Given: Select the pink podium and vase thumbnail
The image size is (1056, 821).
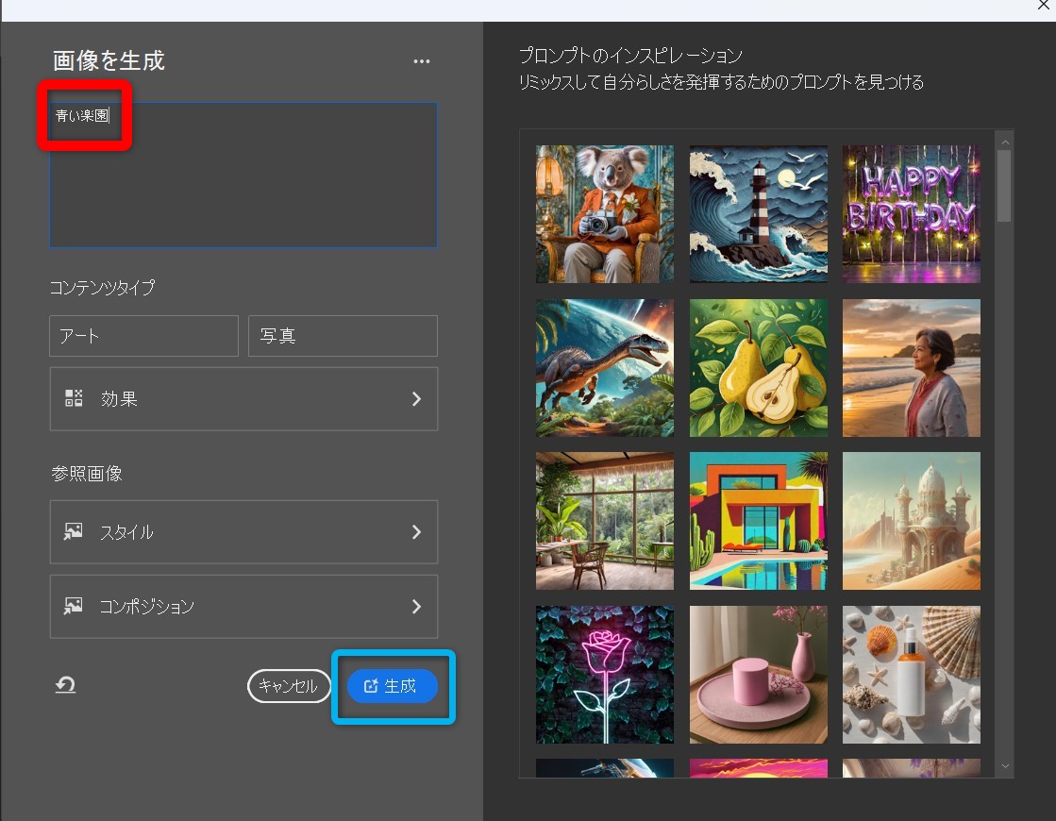Looking at the screenshot, I should 759,674.
